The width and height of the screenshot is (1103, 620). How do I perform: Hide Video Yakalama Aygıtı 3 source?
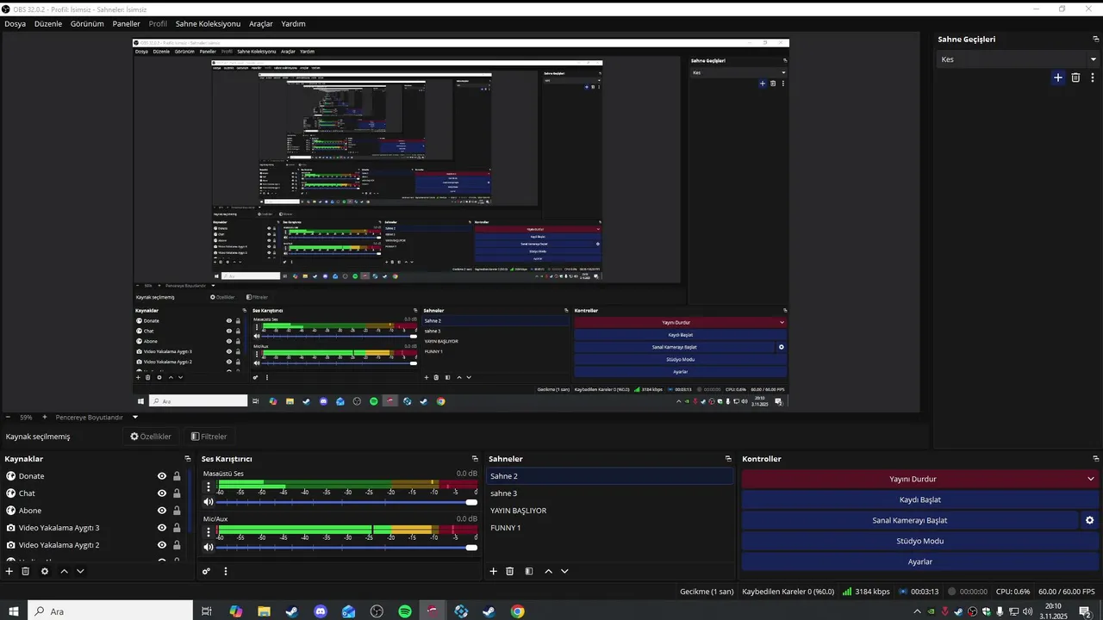pos(162,528)
